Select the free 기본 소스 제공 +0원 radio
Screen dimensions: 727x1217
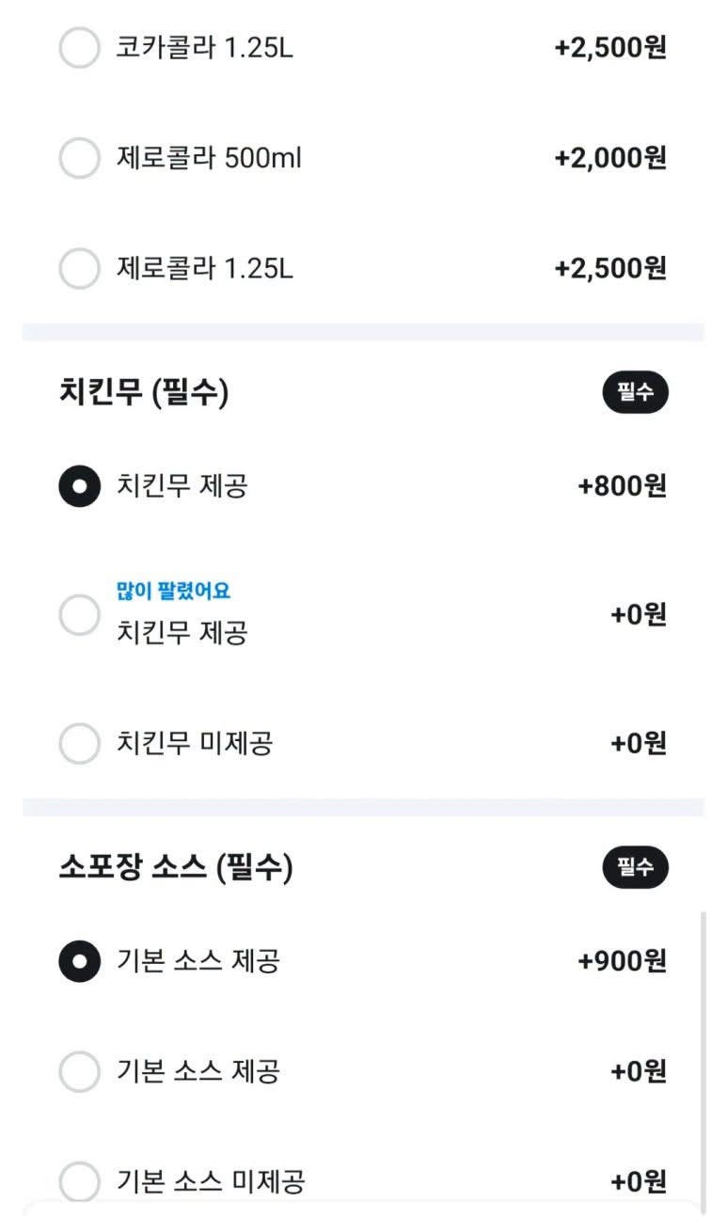[x=79, y=1071]
